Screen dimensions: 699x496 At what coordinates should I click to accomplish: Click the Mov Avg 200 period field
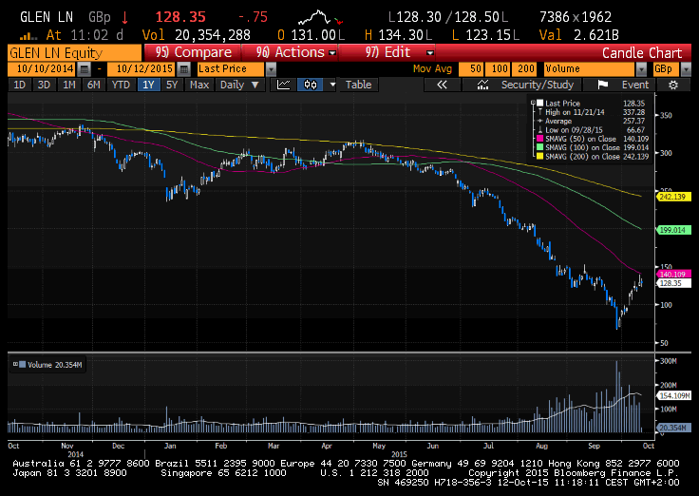525,69
